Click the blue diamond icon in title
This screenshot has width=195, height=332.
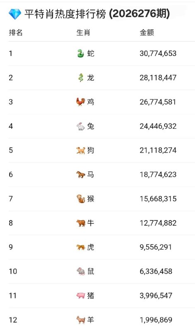pos(15,14)
